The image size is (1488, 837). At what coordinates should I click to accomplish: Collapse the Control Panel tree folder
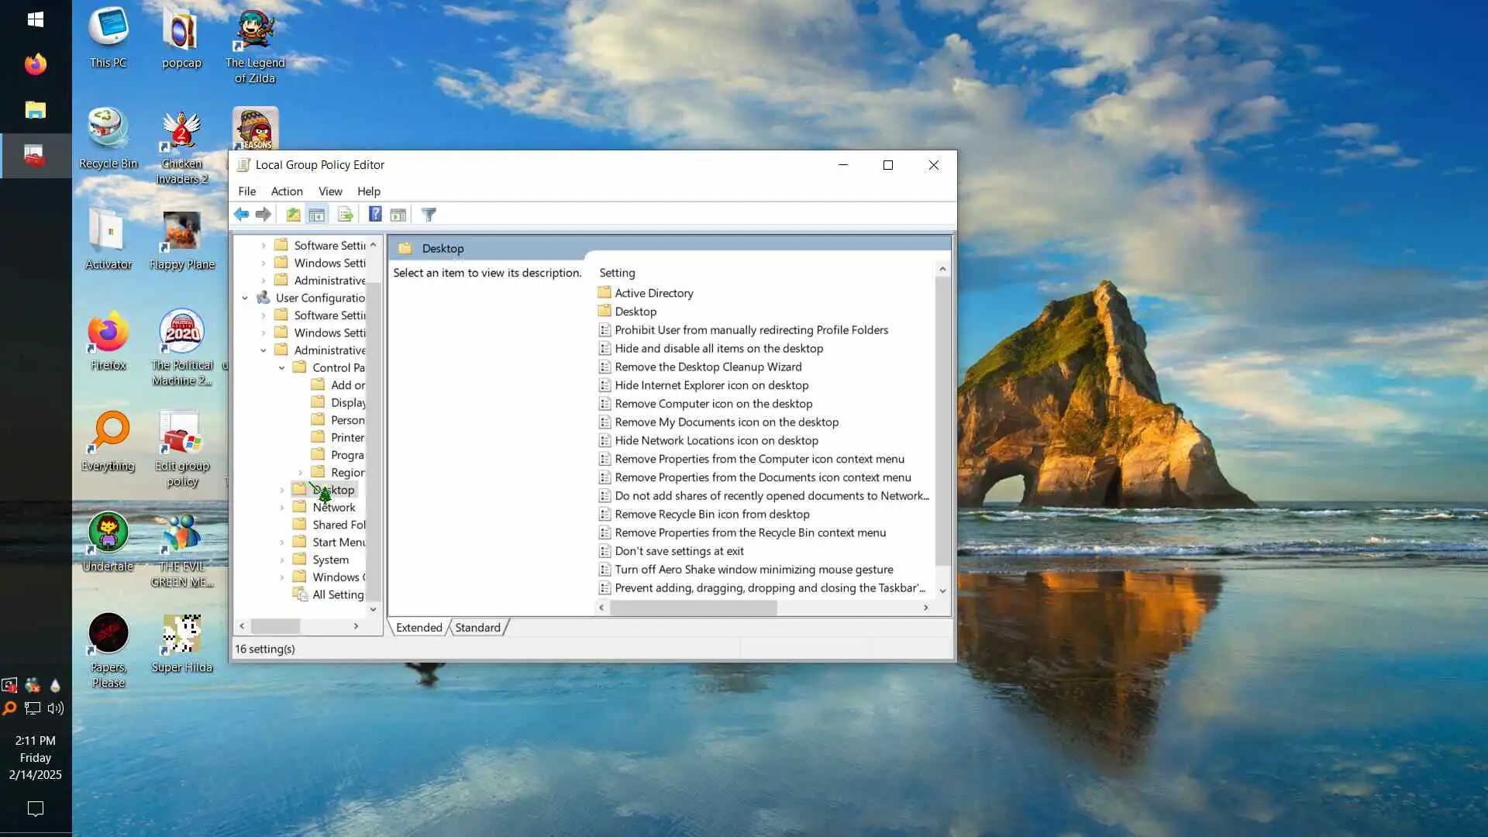tap(282, 368)
